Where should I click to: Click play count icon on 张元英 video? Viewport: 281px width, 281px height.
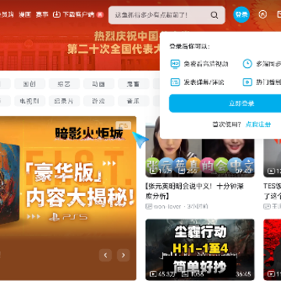[153, 171]
